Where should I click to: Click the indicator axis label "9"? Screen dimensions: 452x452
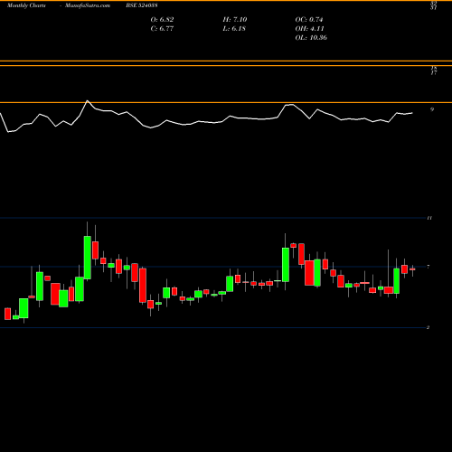coord(432,109)
